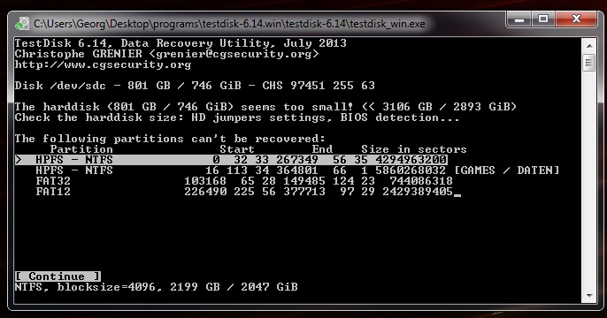The width and height of the screenshot is (607, 318).
Task: Click the 'Size in sectors' column header
Action: (x=413, y=149)
